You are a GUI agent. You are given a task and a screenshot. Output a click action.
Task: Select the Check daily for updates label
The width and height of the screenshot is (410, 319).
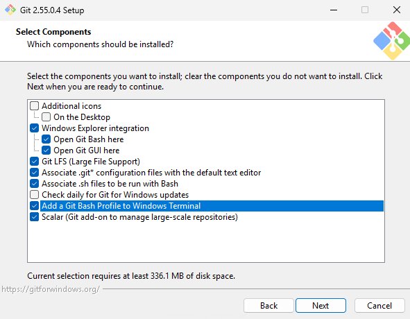[x=115, y=195]
